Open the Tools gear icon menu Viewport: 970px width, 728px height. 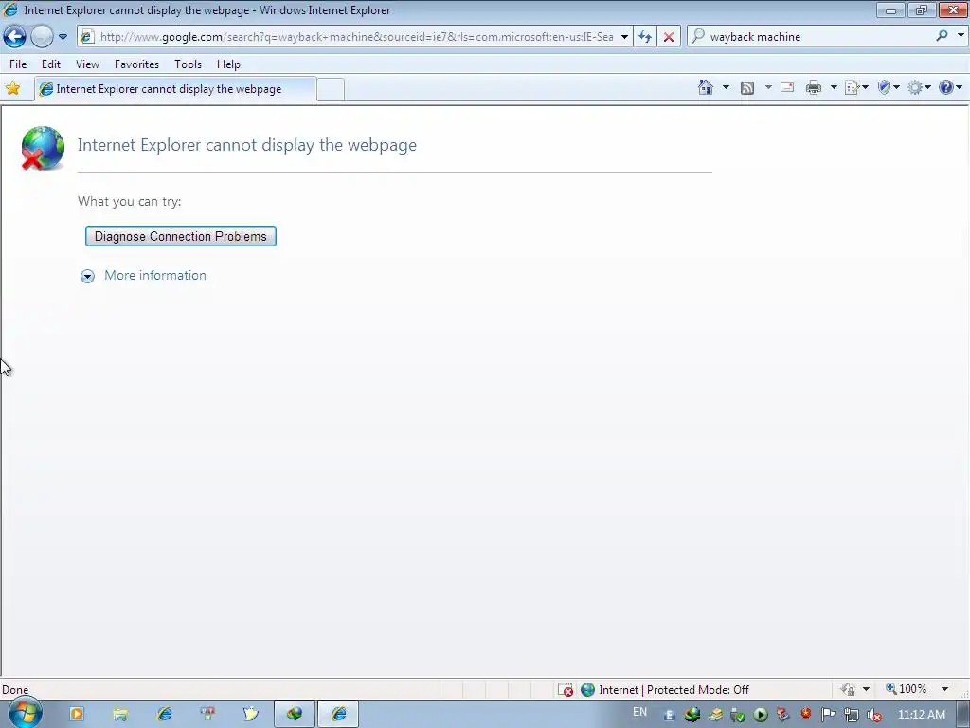pyautogui.click(x=919, y=88)
